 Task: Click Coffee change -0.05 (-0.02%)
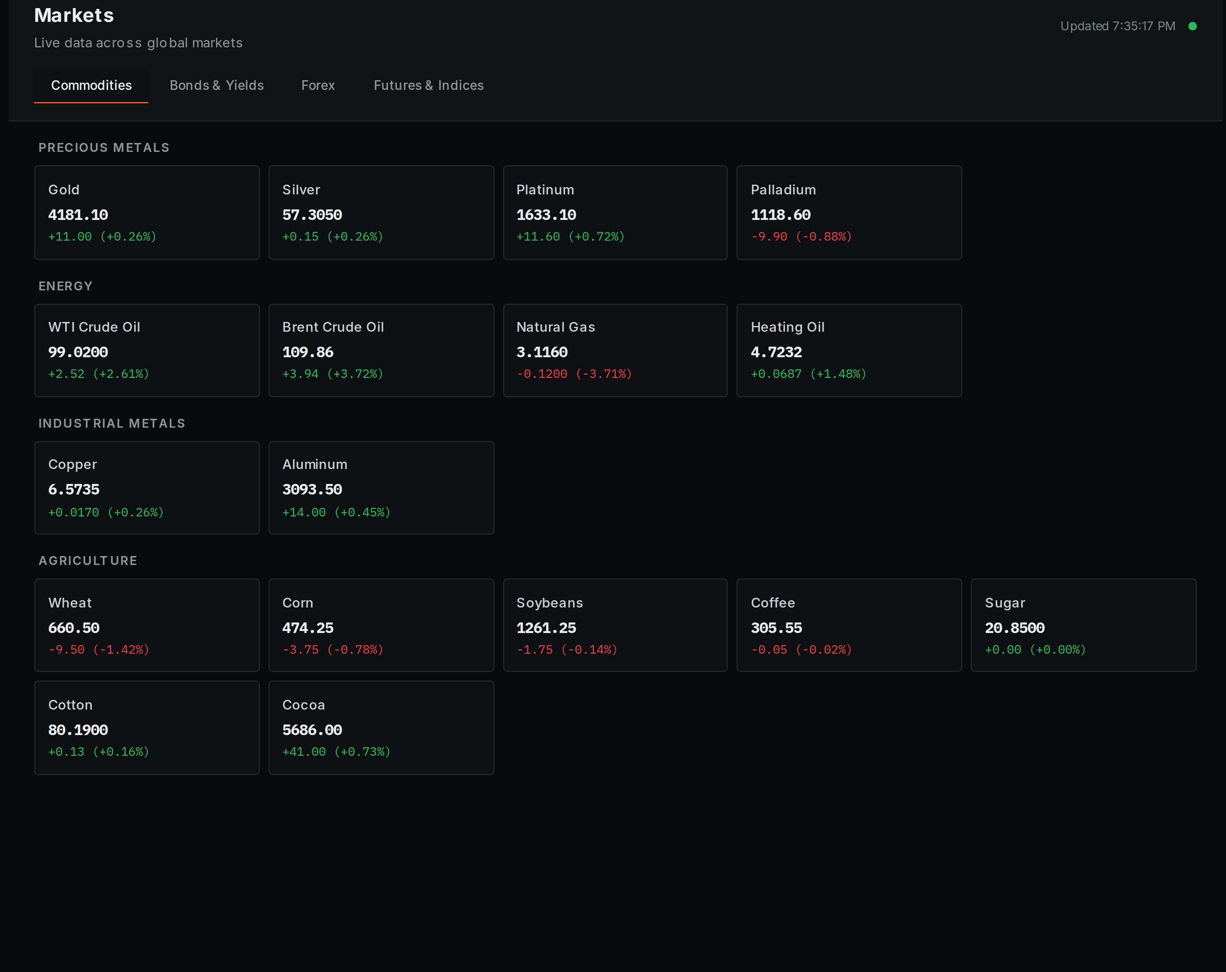point(801,650)
